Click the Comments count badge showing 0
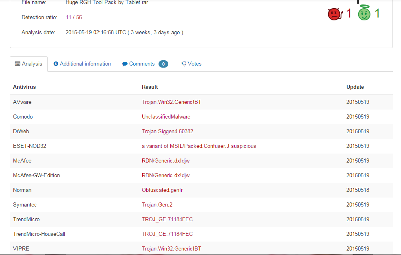This screenshot has height=255, width=401. (x=163, y=64)
